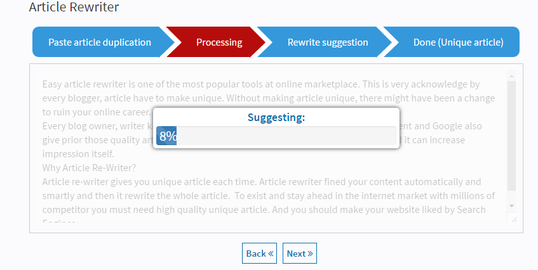Image resolution: width=538 pixels, height=270 pixels.
Task: Click the textarea scrollbar up arrow
Action: click(511, 76)
